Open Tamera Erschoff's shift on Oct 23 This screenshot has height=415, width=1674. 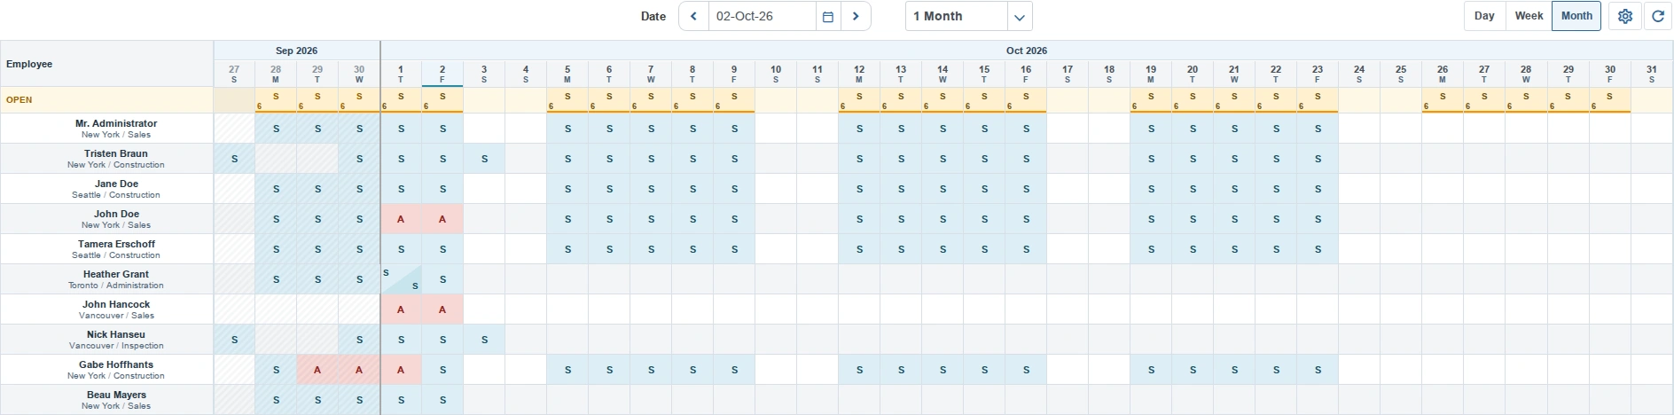pyautogui.click(x=1318, y=249)
